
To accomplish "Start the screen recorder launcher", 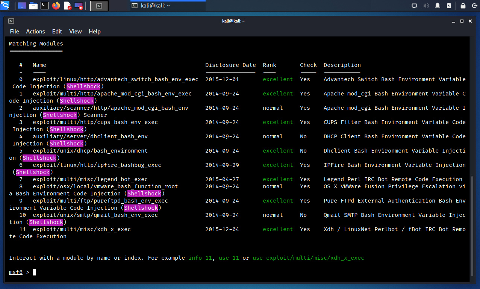I will click(79, 6).
